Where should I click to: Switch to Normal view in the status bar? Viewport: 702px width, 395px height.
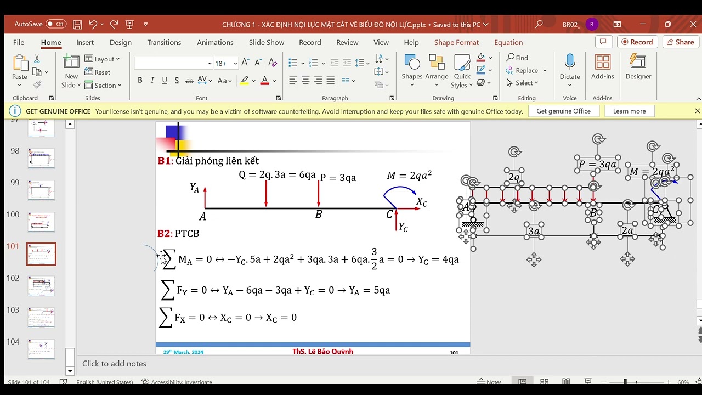(x=522, y=381)
